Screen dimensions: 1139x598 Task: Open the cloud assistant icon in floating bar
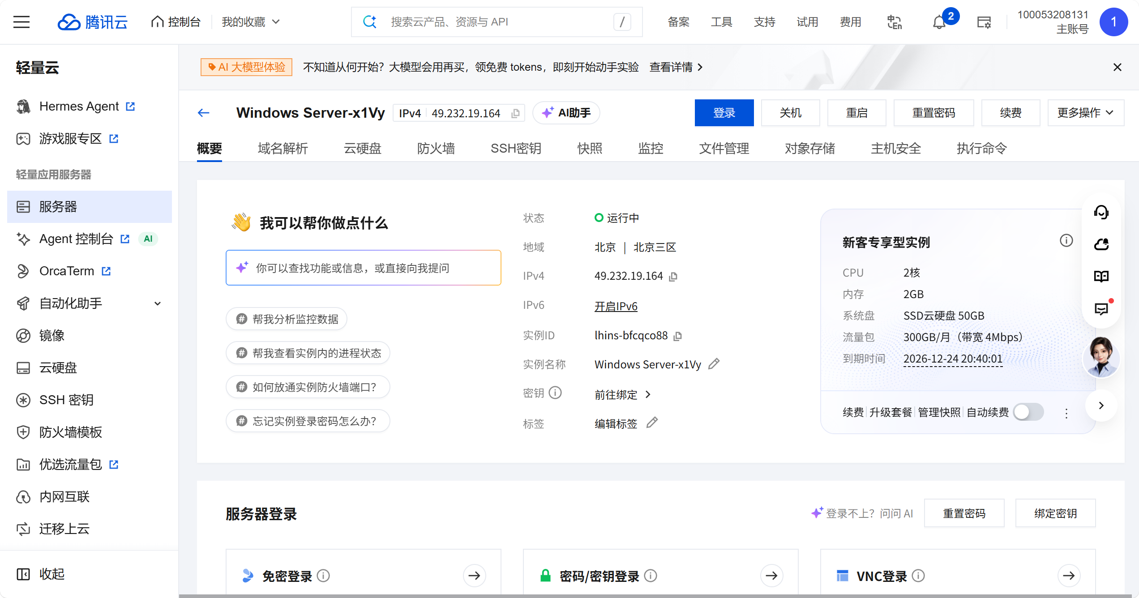coord(1101,244)
